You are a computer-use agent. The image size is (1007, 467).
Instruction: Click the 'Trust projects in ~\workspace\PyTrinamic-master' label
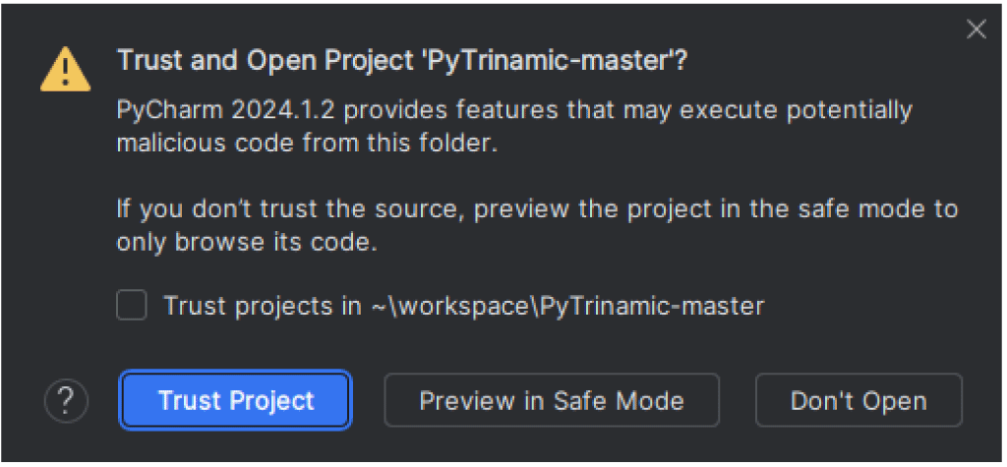464,305
